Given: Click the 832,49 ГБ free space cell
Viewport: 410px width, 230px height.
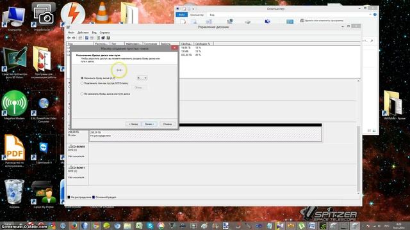Looking at the screenshot, I should coord(186,55).
